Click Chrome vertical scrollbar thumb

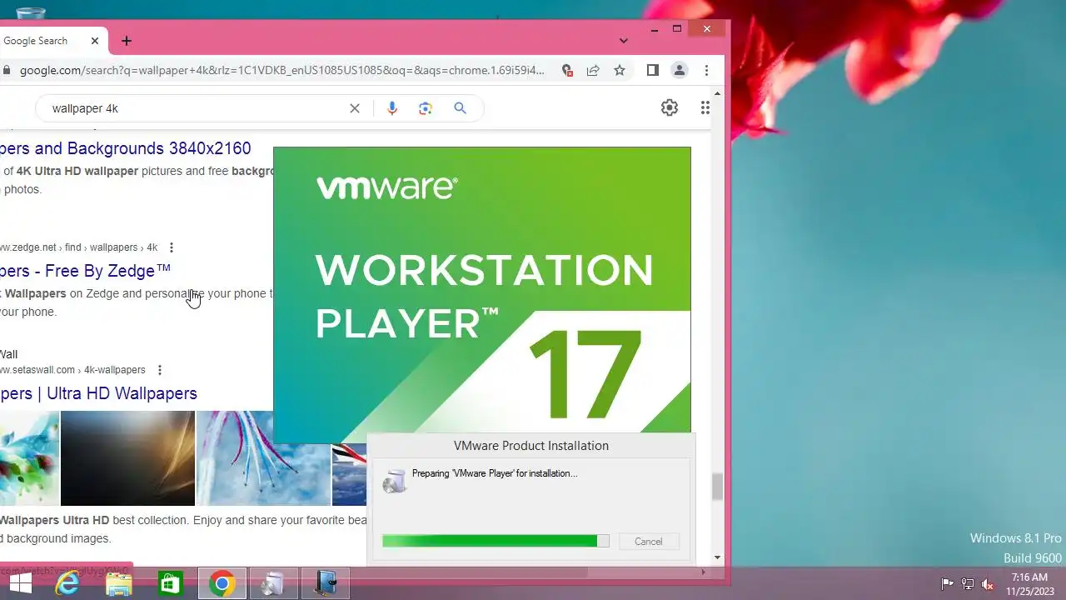717,487
